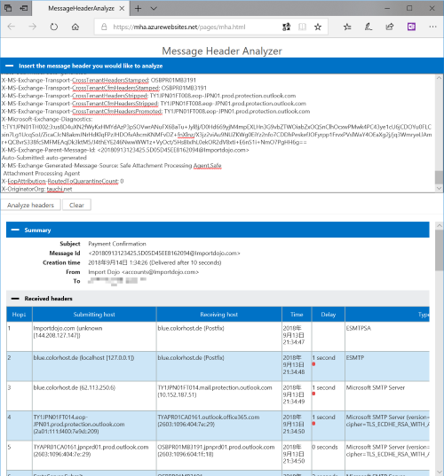Click the header textarea scrollbar thumb
Image resolution: width=444 pixels, height=476 pixels.
(439, 177)
